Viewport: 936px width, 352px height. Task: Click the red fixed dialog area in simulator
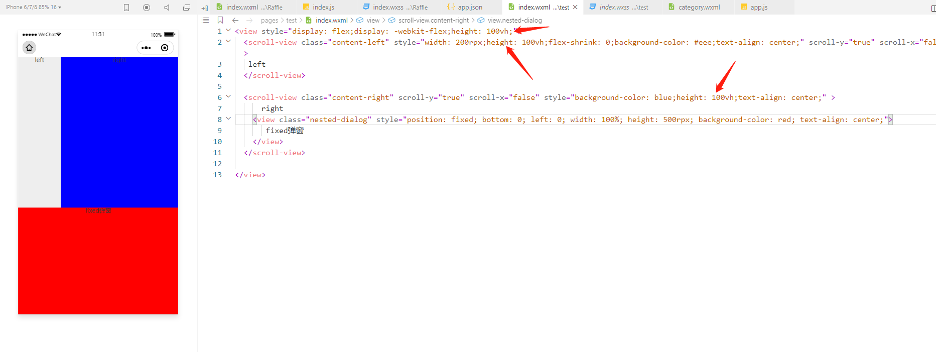click(x=98, y=261)
